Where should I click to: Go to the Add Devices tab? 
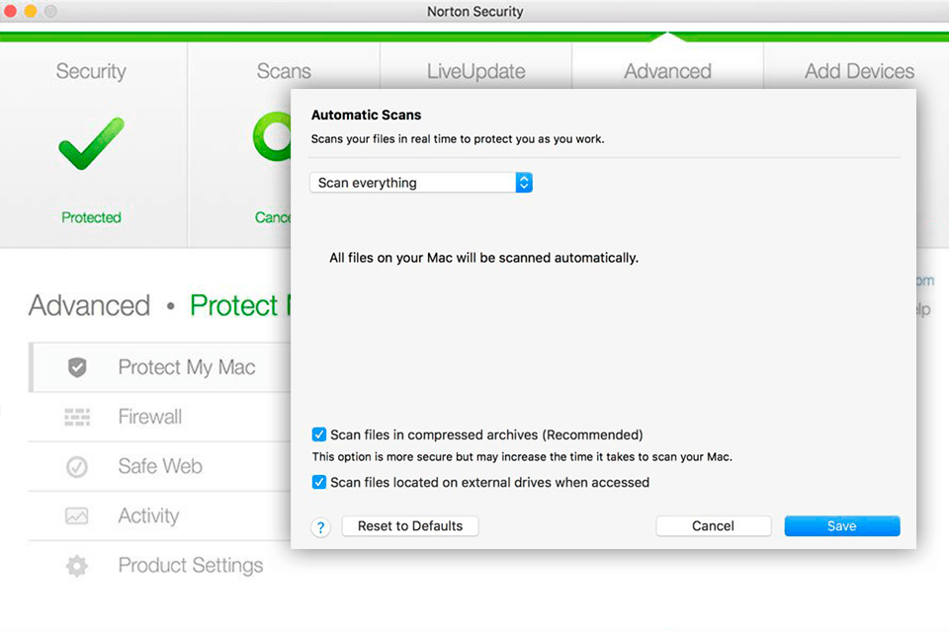(858, 71)
